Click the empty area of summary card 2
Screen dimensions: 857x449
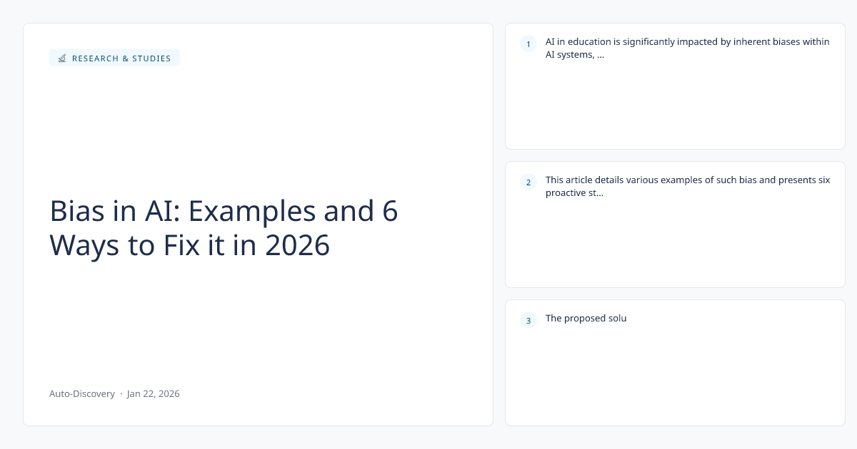click(675, 246)
